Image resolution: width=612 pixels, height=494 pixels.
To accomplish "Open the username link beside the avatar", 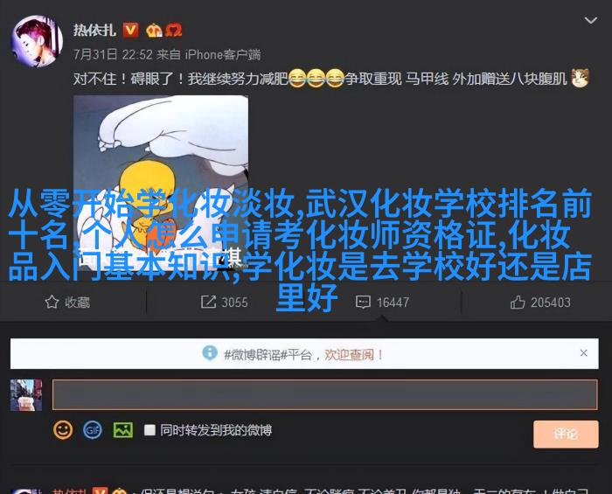I will tap(94, 30).
